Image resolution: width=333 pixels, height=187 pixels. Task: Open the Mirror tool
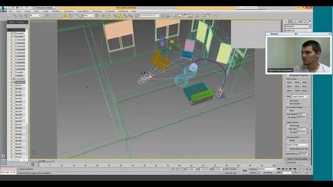click(162, 16)
